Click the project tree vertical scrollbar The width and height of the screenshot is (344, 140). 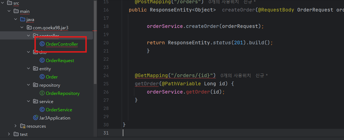pyautogui.click(x=95, y=42)
